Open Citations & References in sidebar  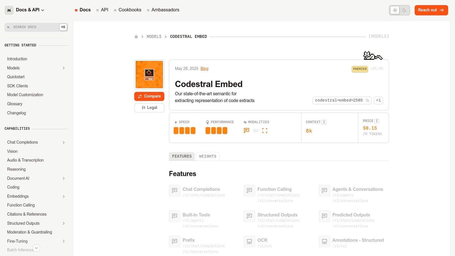tap(27, 214)
